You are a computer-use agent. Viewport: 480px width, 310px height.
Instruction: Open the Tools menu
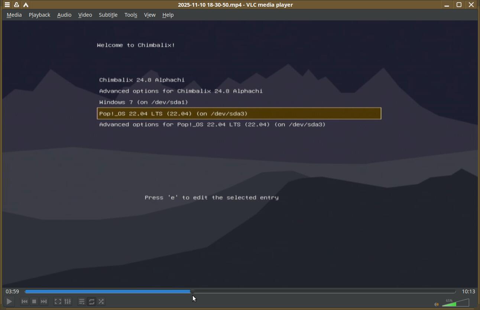[x=131, y=15]
